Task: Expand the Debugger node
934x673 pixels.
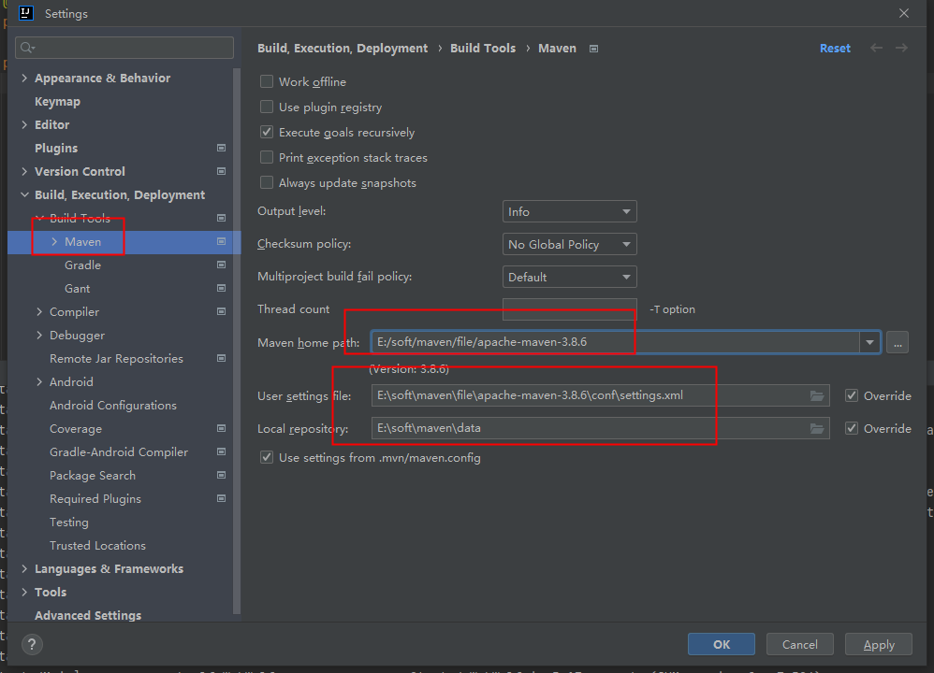Action: point(39,335)
